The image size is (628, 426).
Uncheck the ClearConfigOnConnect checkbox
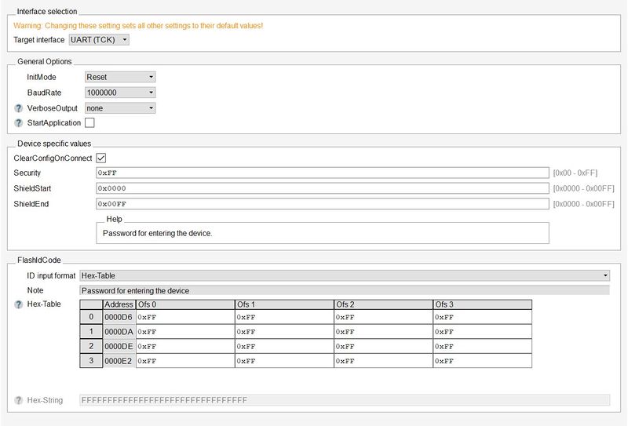pos(100,158)
